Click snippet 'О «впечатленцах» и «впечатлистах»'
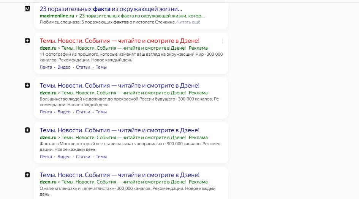This screenshot has width=359, height=199. point(77,189)
